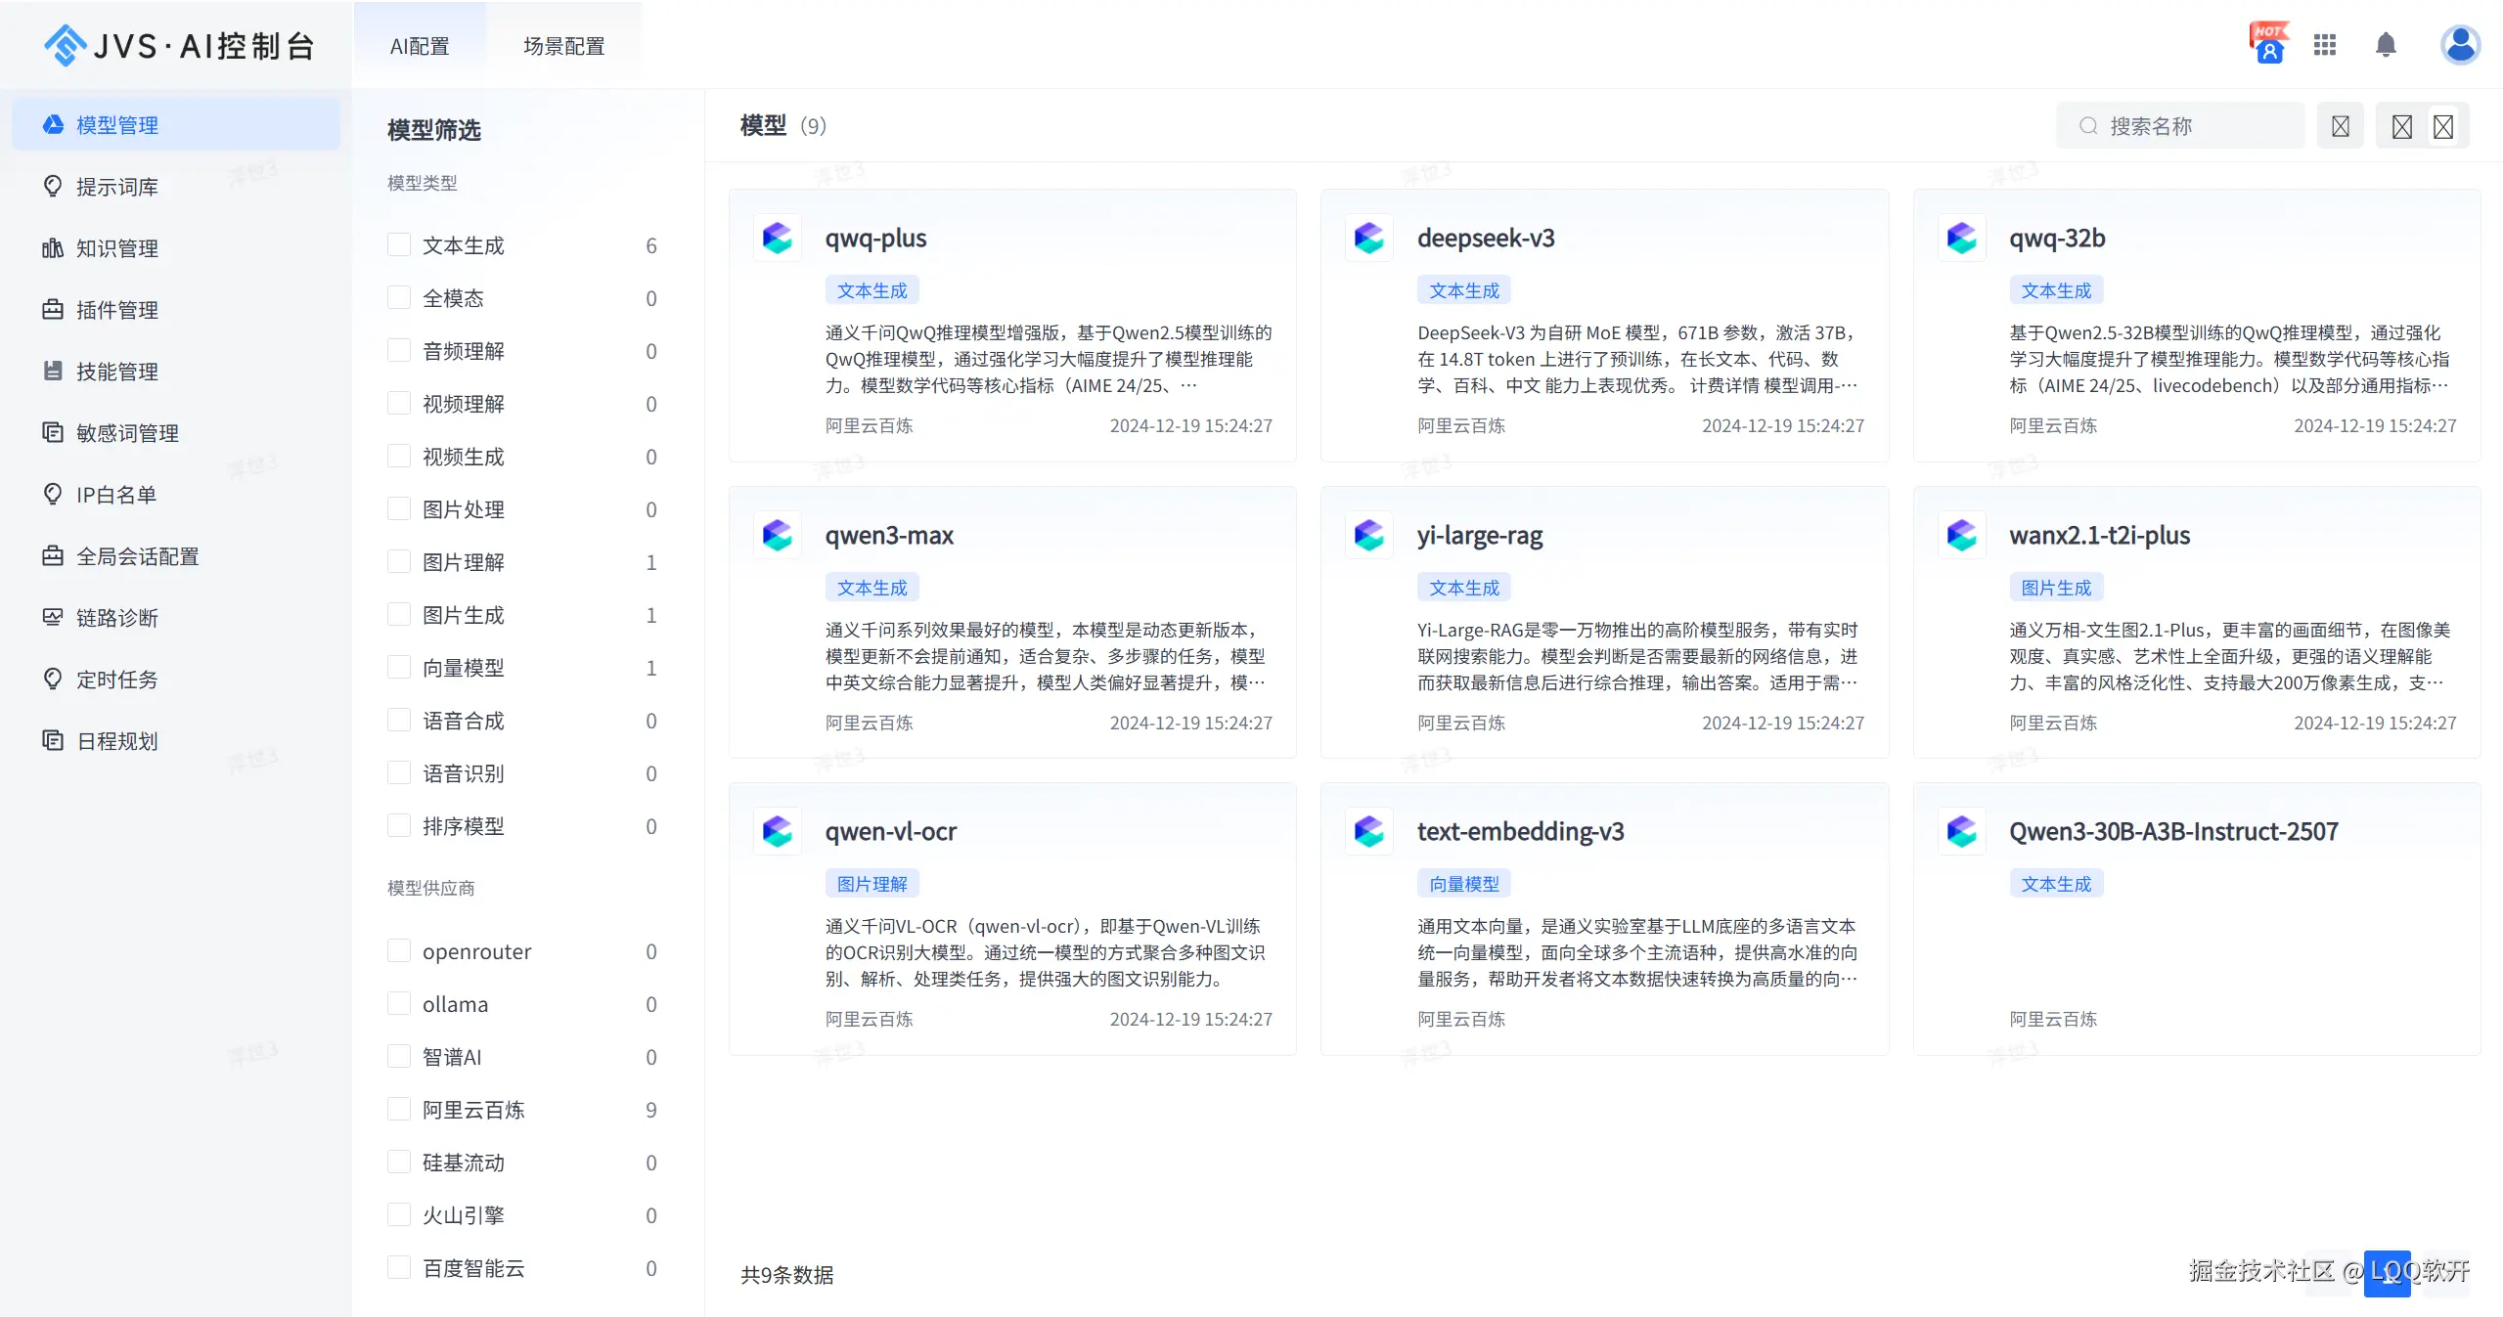2503x1317 pixels.
Task: Switch to the 场景配置 tab
Action: pos(563,46)
